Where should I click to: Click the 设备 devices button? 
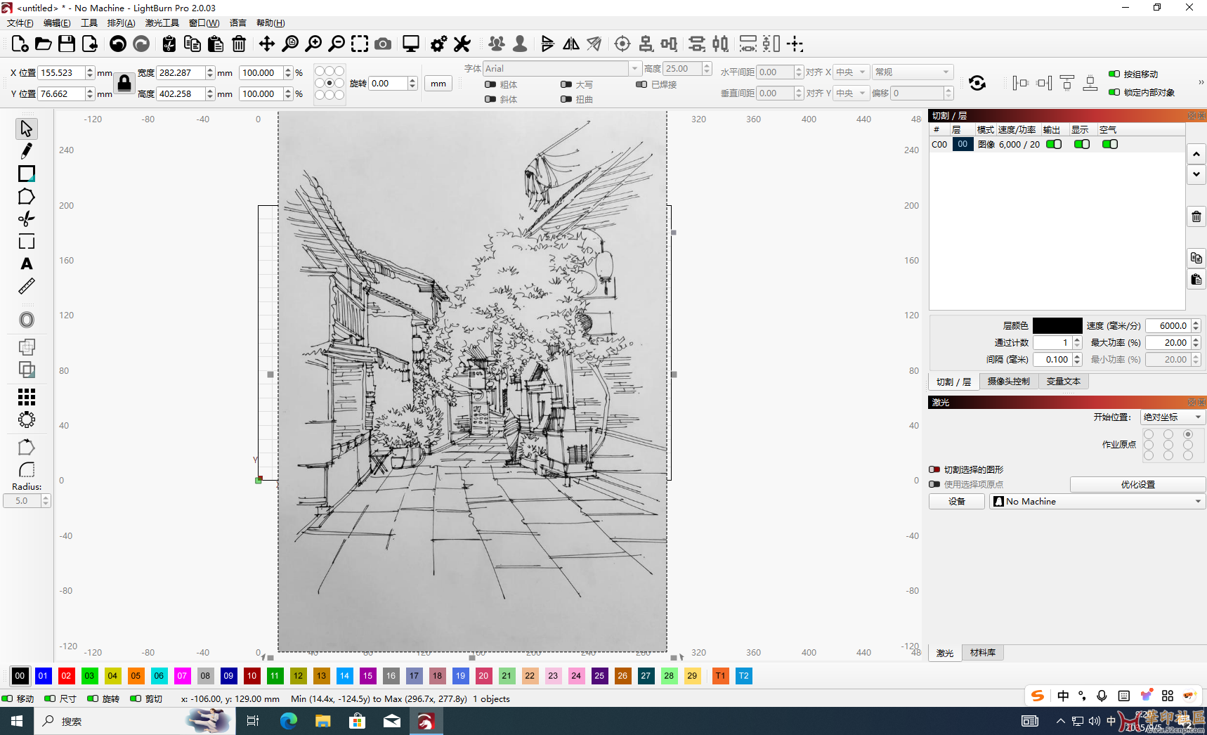coord(957,501)
